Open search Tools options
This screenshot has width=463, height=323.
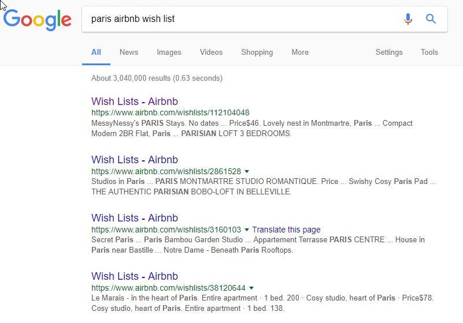429,52
